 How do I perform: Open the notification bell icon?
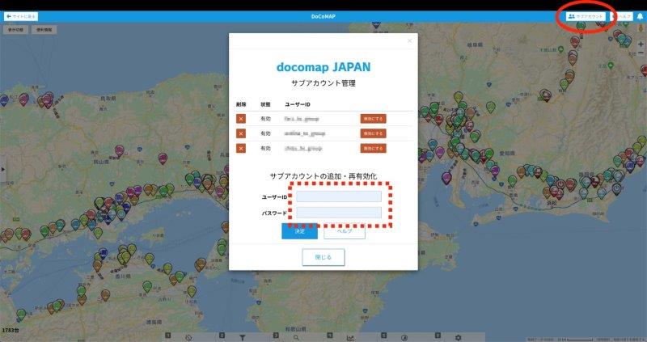[x=640, y=16]
